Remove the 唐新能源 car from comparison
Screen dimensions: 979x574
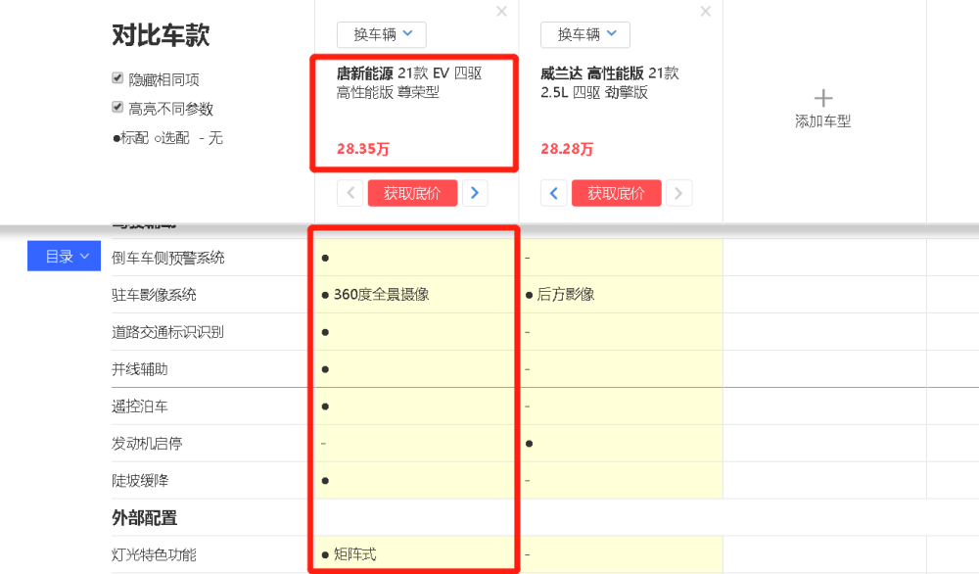[x=501, y=11]
